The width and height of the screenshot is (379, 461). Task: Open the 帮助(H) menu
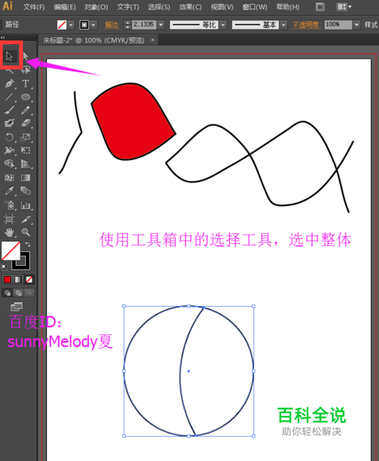pos(288,7)
